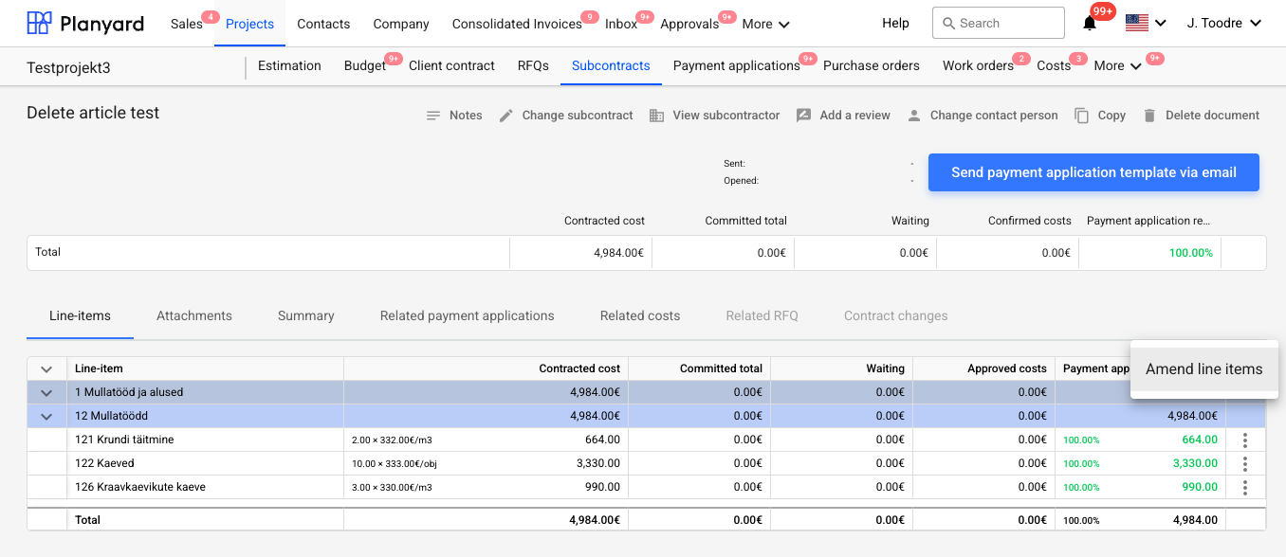Switch to the Summary tab
1286x557 pixels.
coord(306,315)
